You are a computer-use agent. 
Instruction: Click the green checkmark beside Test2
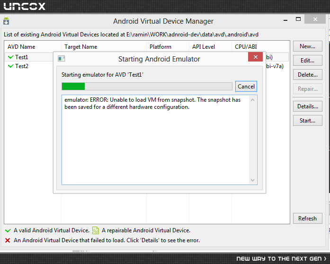[x=10, y=66]
